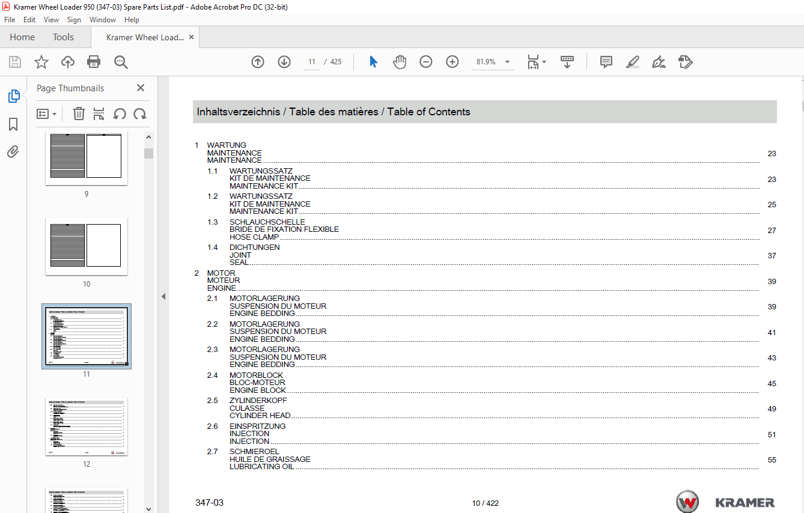Rotate page clockwise
The width and height of the screenshot is (804, 513).
pyautogui.click(x=140, y=114)
